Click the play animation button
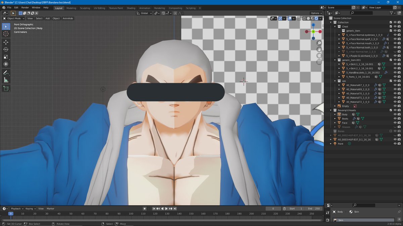403x226 pixels. [x=166, y=209]
